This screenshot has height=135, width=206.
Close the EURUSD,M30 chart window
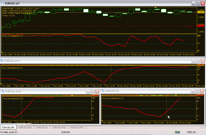pos(97,91)
